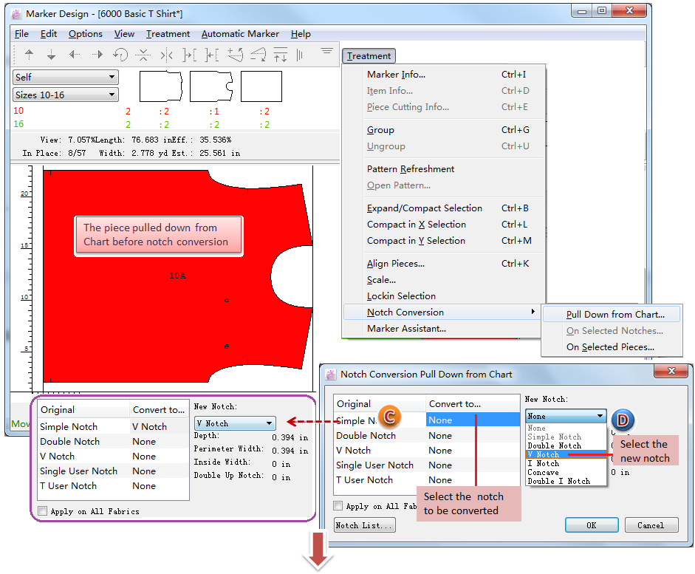Open the V Notch New Notch dropdown

click(235, 423)
